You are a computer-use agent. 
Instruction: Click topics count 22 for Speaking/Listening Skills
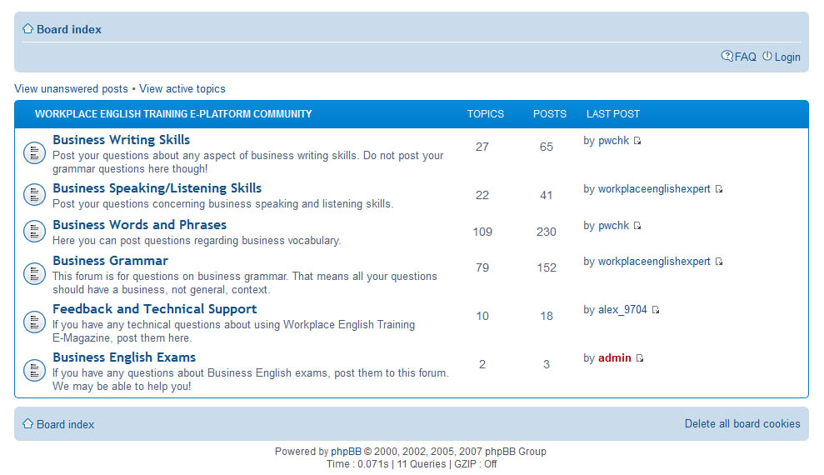click(482, 196)
